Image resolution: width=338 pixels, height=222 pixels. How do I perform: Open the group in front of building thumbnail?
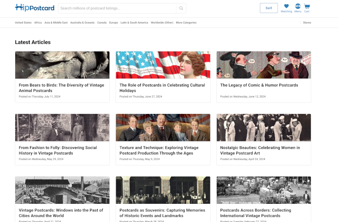[x=163, y=190]
